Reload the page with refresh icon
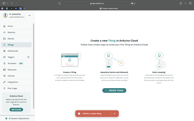The image size is (194, 121). coord(135,3)
